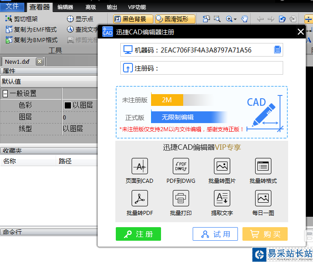Click 复制为EMF格式 tool

click(31, 29)
